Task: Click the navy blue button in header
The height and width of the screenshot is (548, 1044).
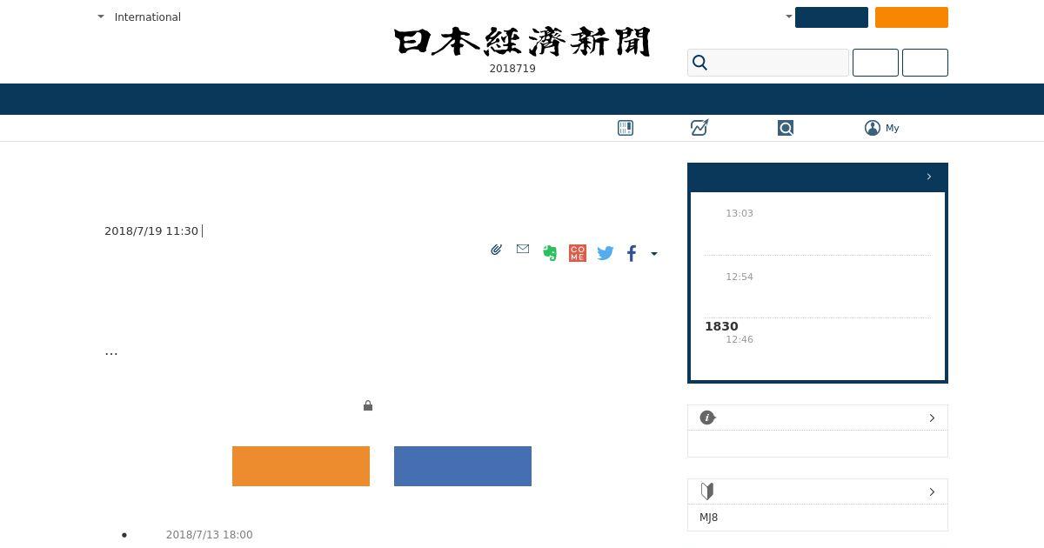Action: pyautogui.click(x=832, y=17)
